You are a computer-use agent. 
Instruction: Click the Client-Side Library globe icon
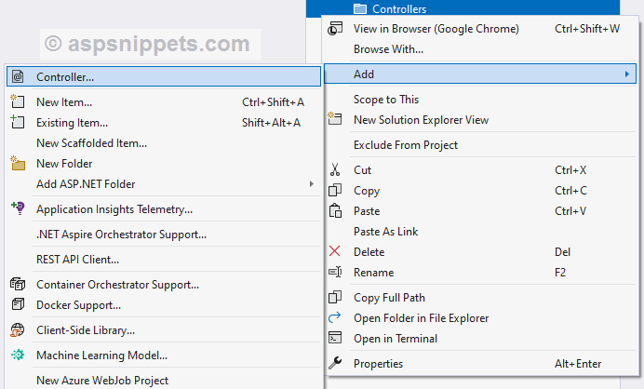tap(18, 329)
